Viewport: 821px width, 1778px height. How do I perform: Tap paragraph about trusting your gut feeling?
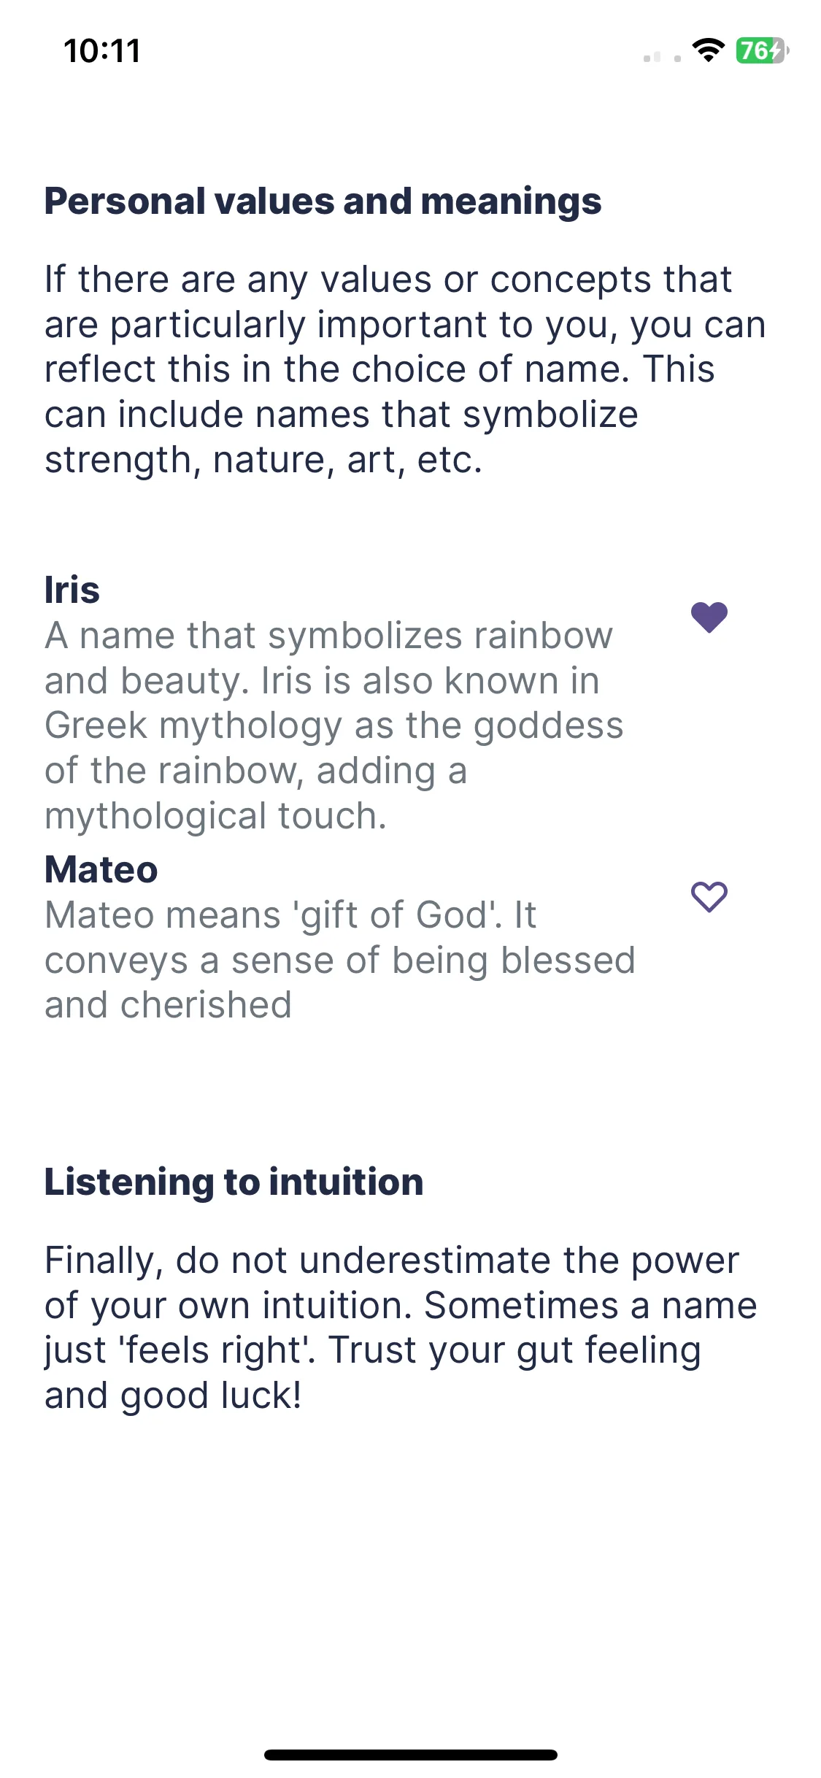(x=401, y=1328)
